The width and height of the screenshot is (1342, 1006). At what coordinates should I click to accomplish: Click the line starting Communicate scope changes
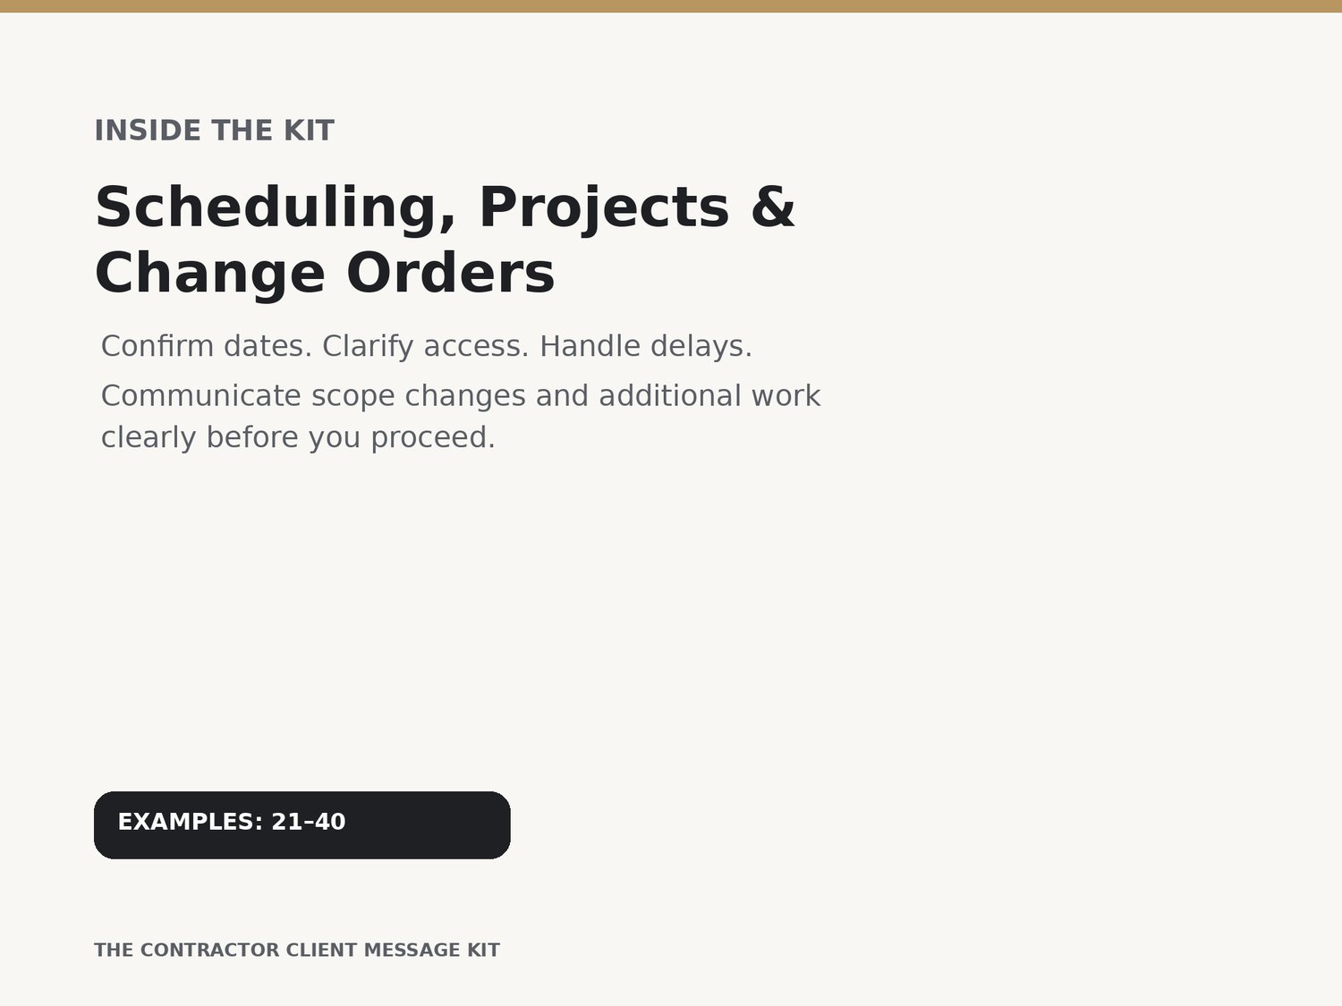(x=461, y=396)
